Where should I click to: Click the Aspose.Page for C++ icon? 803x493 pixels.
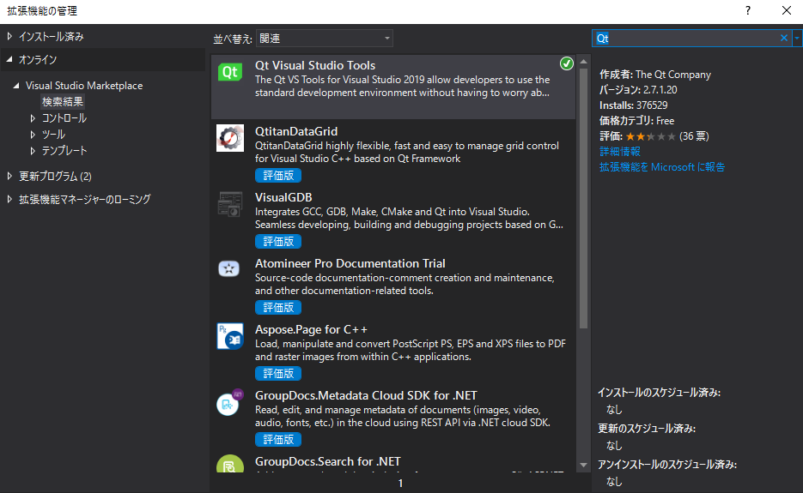tap(230, 336)
